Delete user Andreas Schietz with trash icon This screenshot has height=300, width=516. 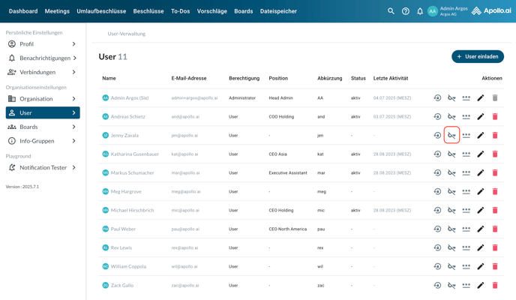(495, 117)
